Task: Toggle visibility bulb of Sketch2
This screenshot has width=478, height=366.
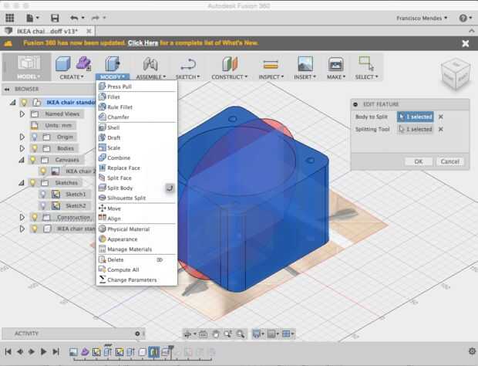Action: 43,205
